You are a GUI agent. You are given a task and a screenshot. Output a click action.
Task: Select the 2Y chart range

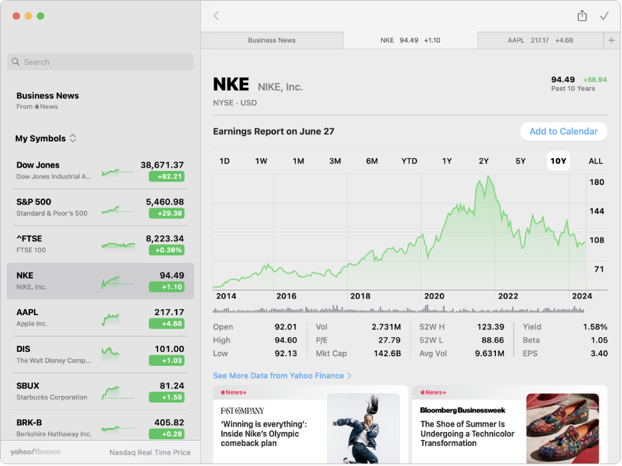pos(484,161)
